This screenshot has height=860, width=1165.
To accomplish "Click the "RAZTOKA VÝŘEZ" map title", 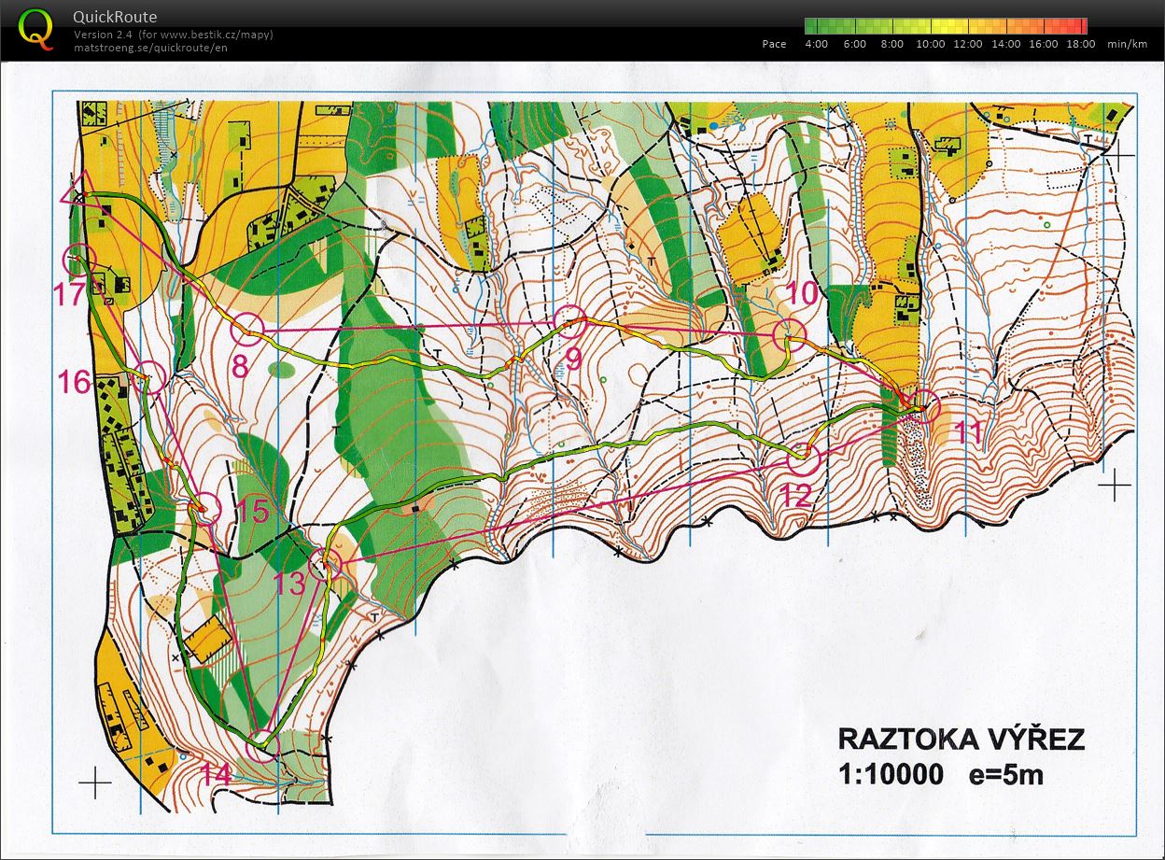I will pyautogui.click(x=961, y=739).
